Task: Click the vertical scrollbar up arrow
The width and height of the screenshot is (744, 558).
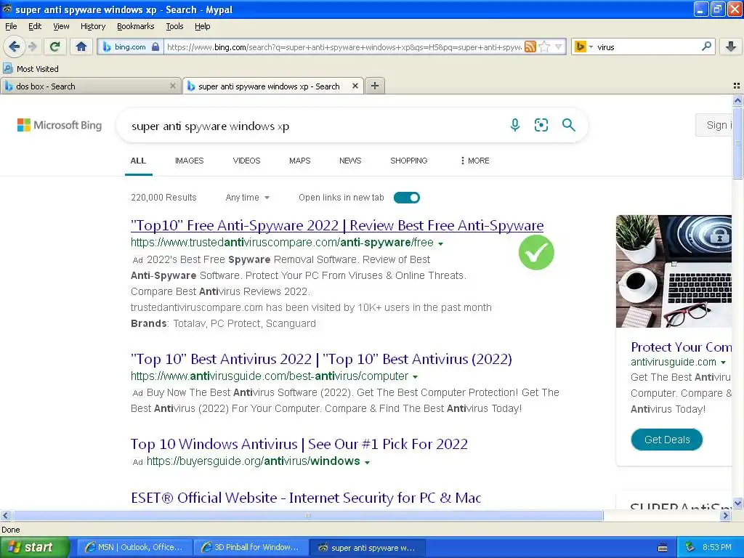Action: coord(737,100)
